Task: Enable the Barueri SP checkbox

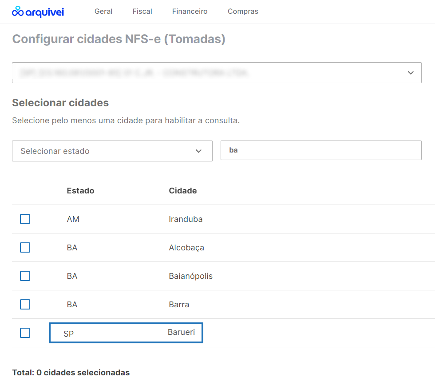Action: (x=25, y=333)
